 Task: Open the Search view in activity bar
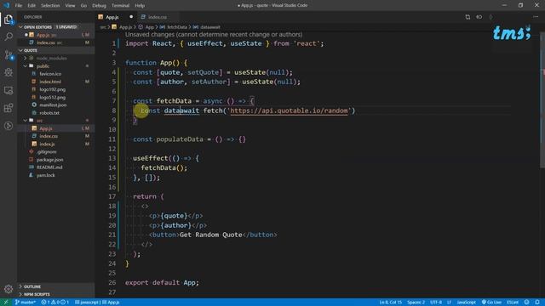[x=9, y=37]
